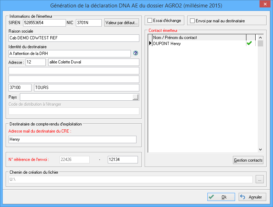The width and height of the screenshot is (273, 207).
Task: Select the DUPONT Henry contact row
Action: [199, 44]
